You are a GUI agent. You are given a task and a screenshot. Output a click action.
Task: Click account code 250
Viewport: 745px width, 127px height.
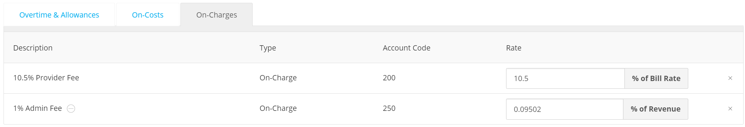[389, 108]
